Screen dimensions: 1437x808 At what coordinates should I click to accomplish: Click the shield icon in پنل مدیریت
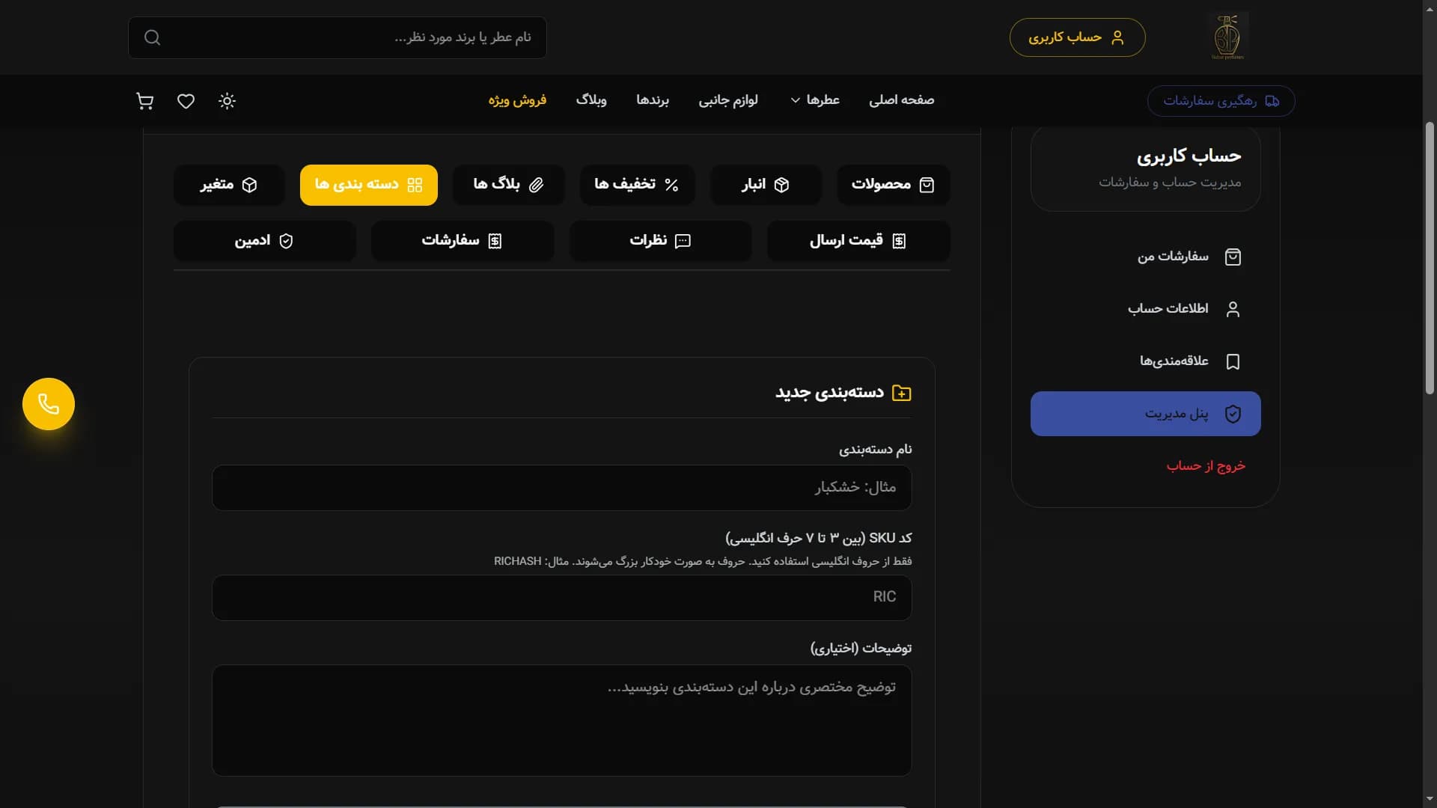pos(1233,414)
